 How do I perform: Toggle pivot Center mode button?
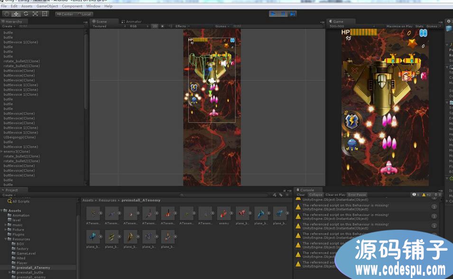coord(65,14)
